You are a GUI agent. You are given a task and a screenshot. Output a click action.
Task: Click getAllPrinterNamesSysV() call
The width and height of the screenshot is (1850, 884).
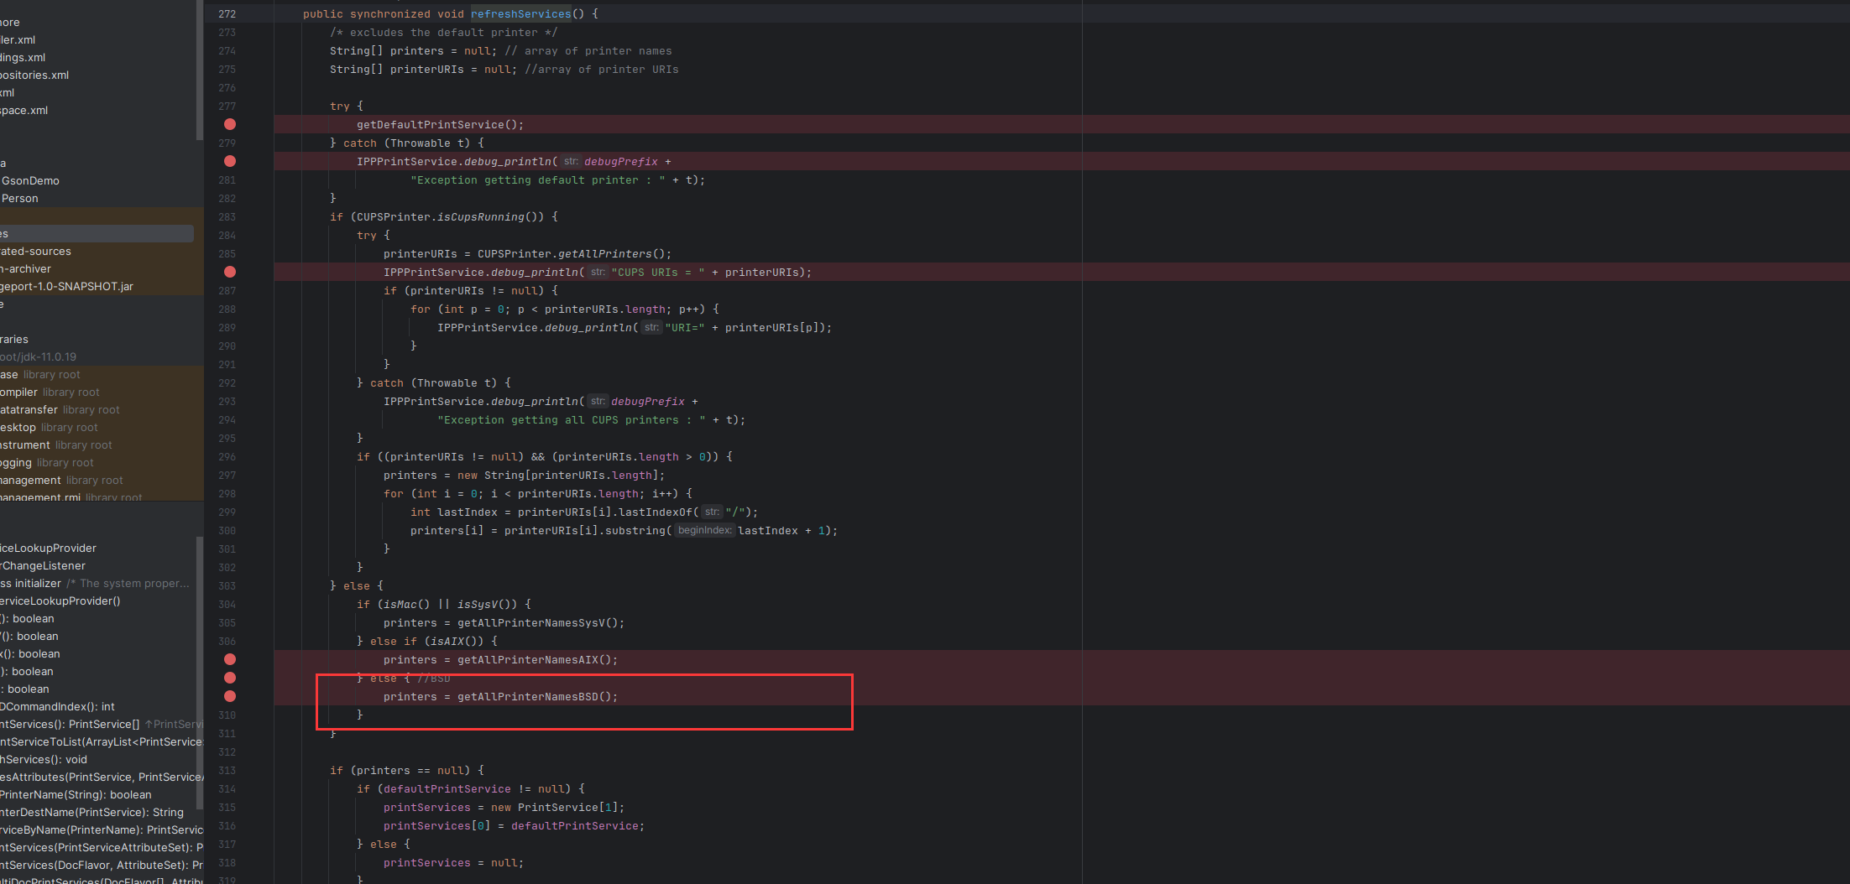[537, 622]
